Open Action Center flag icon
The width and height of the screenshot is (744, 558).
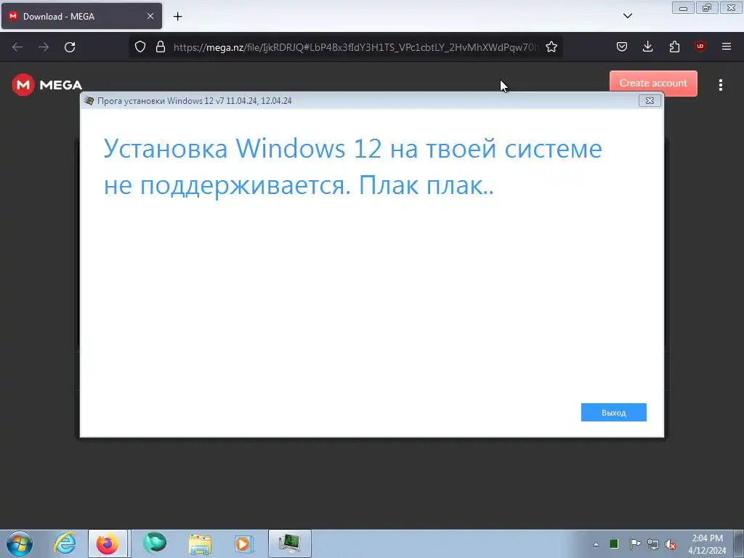[x=635, y=543]
